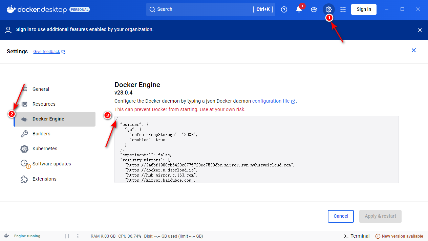Click the feedback chat icon
428x241 pixels.
[63, 52]
